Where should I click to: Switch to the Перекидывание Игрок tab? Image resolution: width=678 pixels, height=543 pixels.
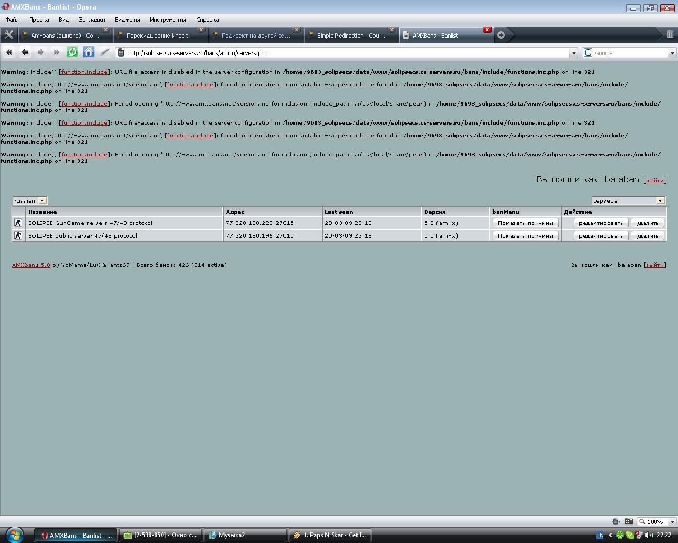coord(160,36)
